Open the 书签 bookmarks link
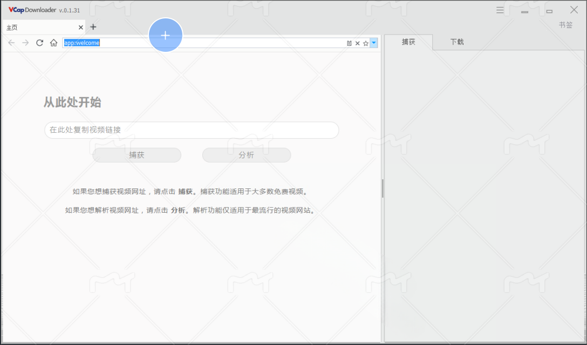The width and height of the screenshot is (587, 345). pos(565,25)
